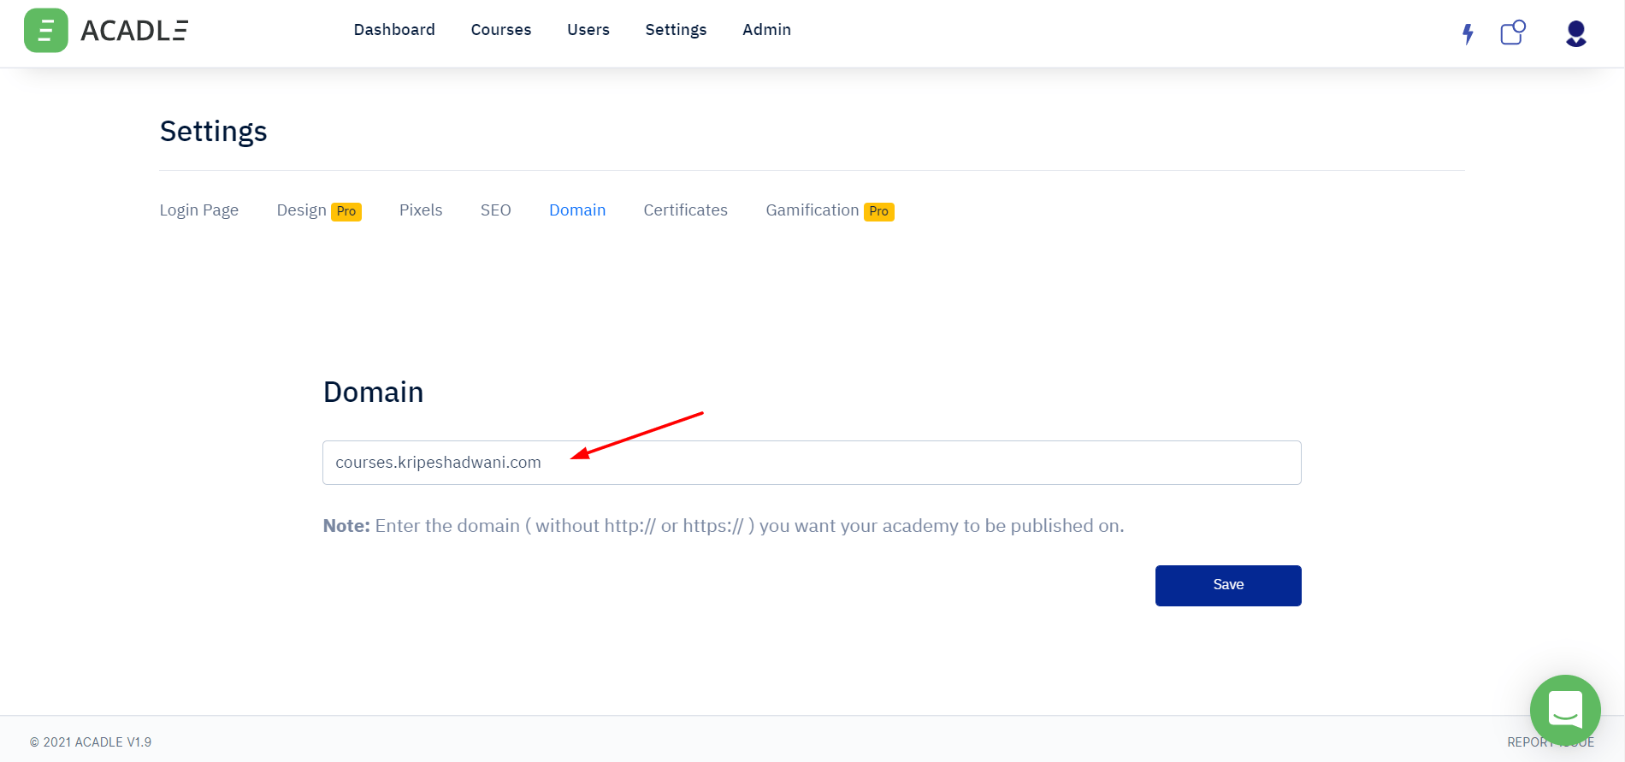1625x762 pixels.
Task: Click the lightning bolt icon
Action: pyautogui.click(x=1468, y=33)
